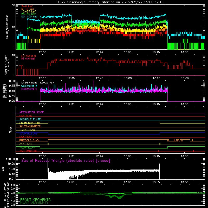Click the HI channel legend label
The image size is (208, 208).
click(x=28, y=58)
